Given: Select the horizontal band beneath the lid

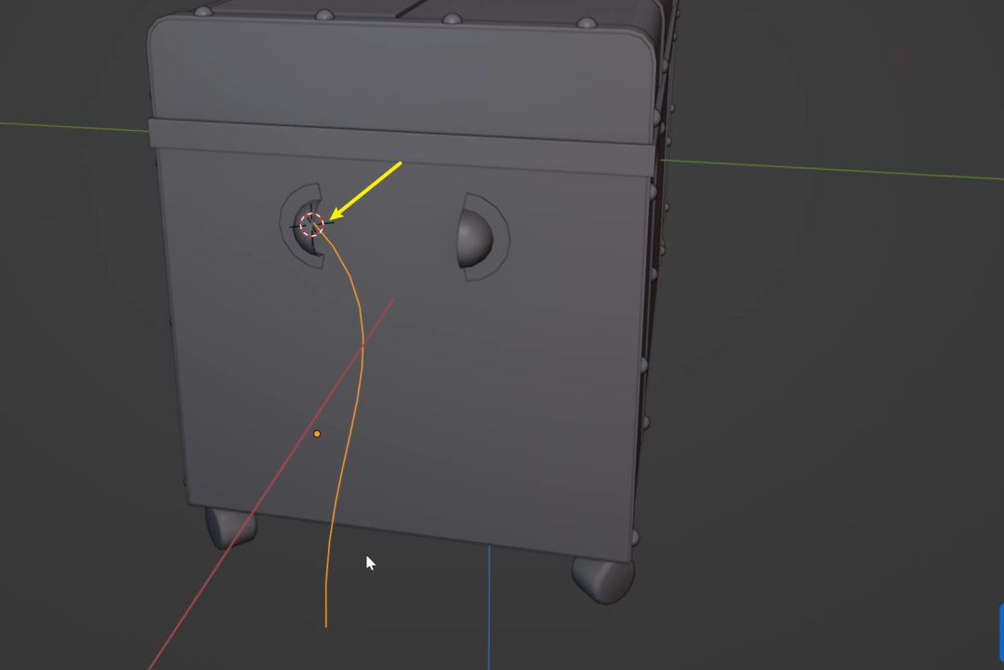Looking at the screenshot, I should (403, 147).
